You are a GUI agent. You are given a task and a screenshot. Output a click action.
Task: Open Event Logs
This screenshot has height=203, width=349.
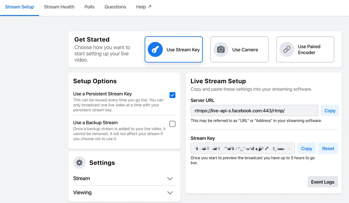322,182
